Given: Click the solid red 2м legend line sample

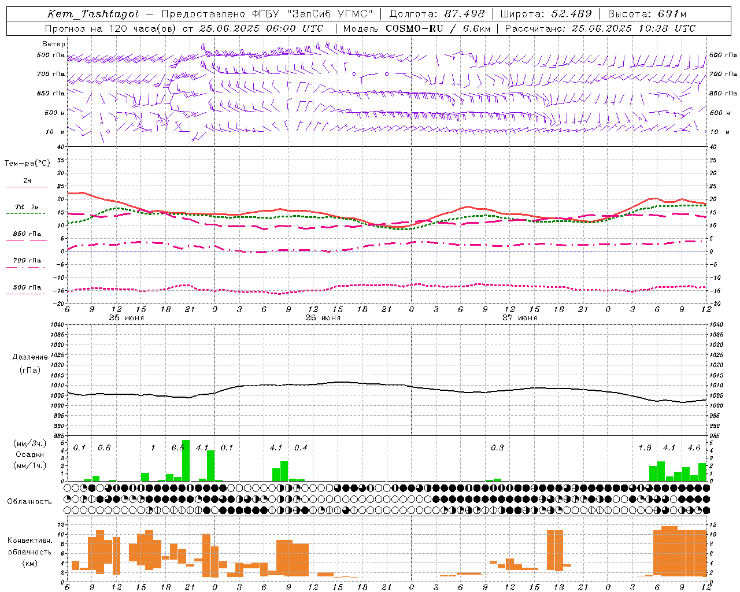Looking at the screenshot, I should (27, 187).
